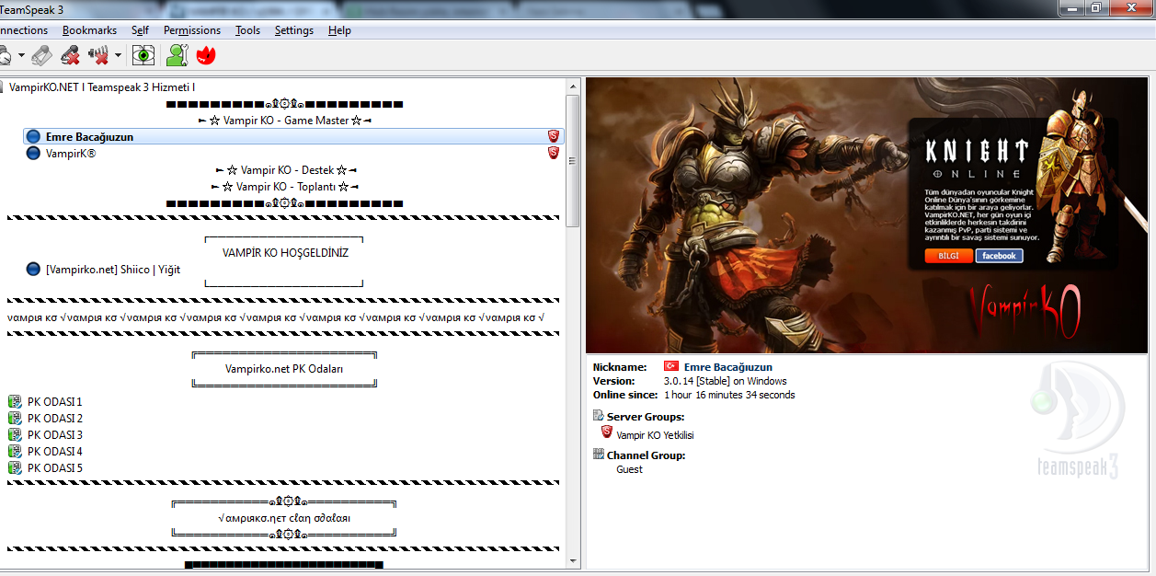Viewport: 1156px width, 576px height.
Task: Activate microphone toolbar icon
Action: [x=41, y=56]
